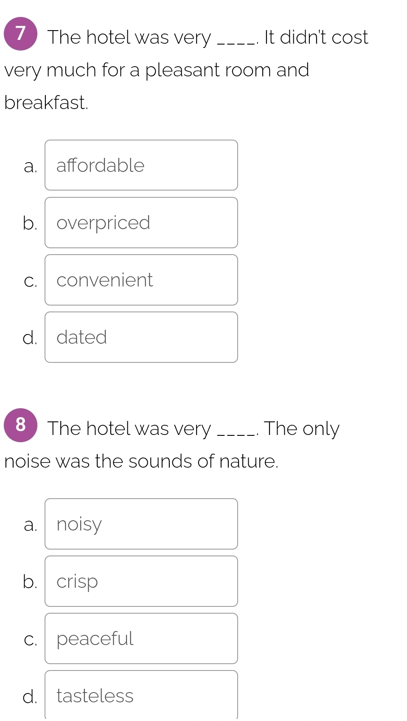Select the answer 'affordable' for question 7
Screen dimensions: 407x721
click(x=141, y=165)
